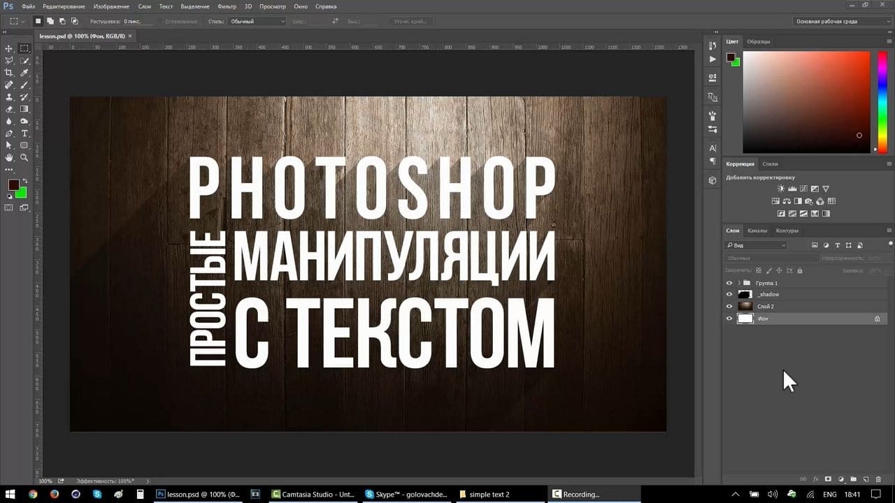The height and width of the screenshot is (503, 895).
Task: Open Skype window from the taskbar
Action: [x=408, y=494]
